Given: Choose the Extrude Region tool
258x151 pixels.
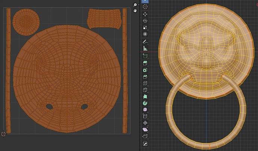Looking at the screenshot, I should pyautogui.click(x=145, y=63).
